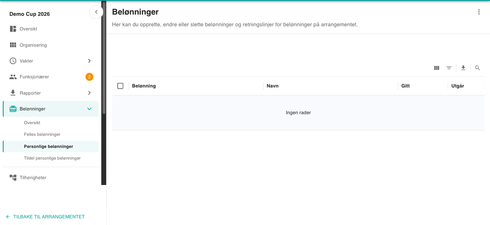Click the table search magnifier icon
Image resolution: width=490 pixels, height=225 pixels.
pos(477,68)
